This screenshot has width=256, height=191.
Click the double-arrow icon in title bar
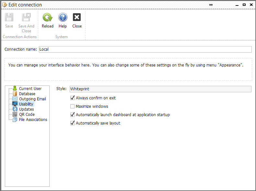coord(211,5)
